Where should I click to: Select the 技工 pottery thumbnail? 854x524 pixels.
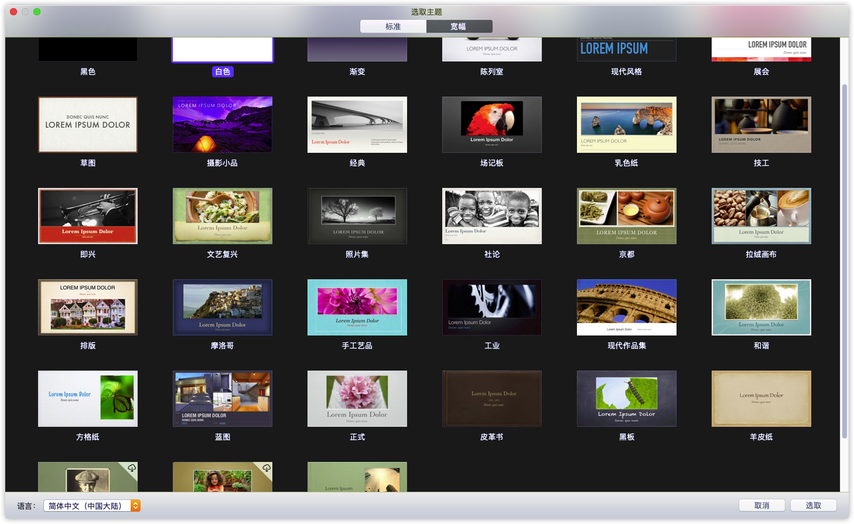pos(761,125)
